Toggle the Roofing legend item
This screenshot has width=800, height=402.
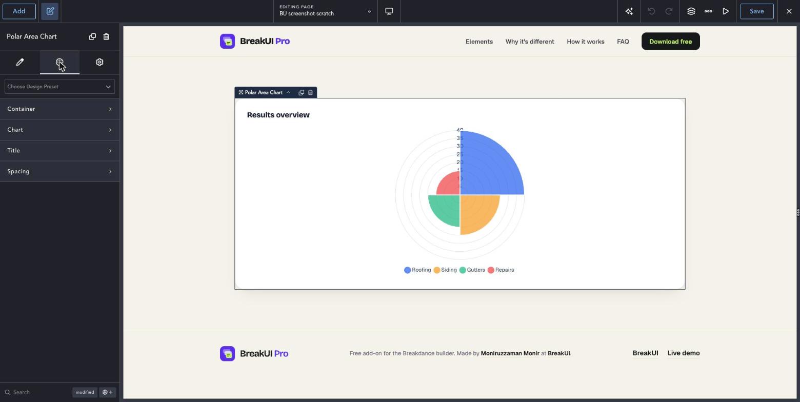point(417,270)
